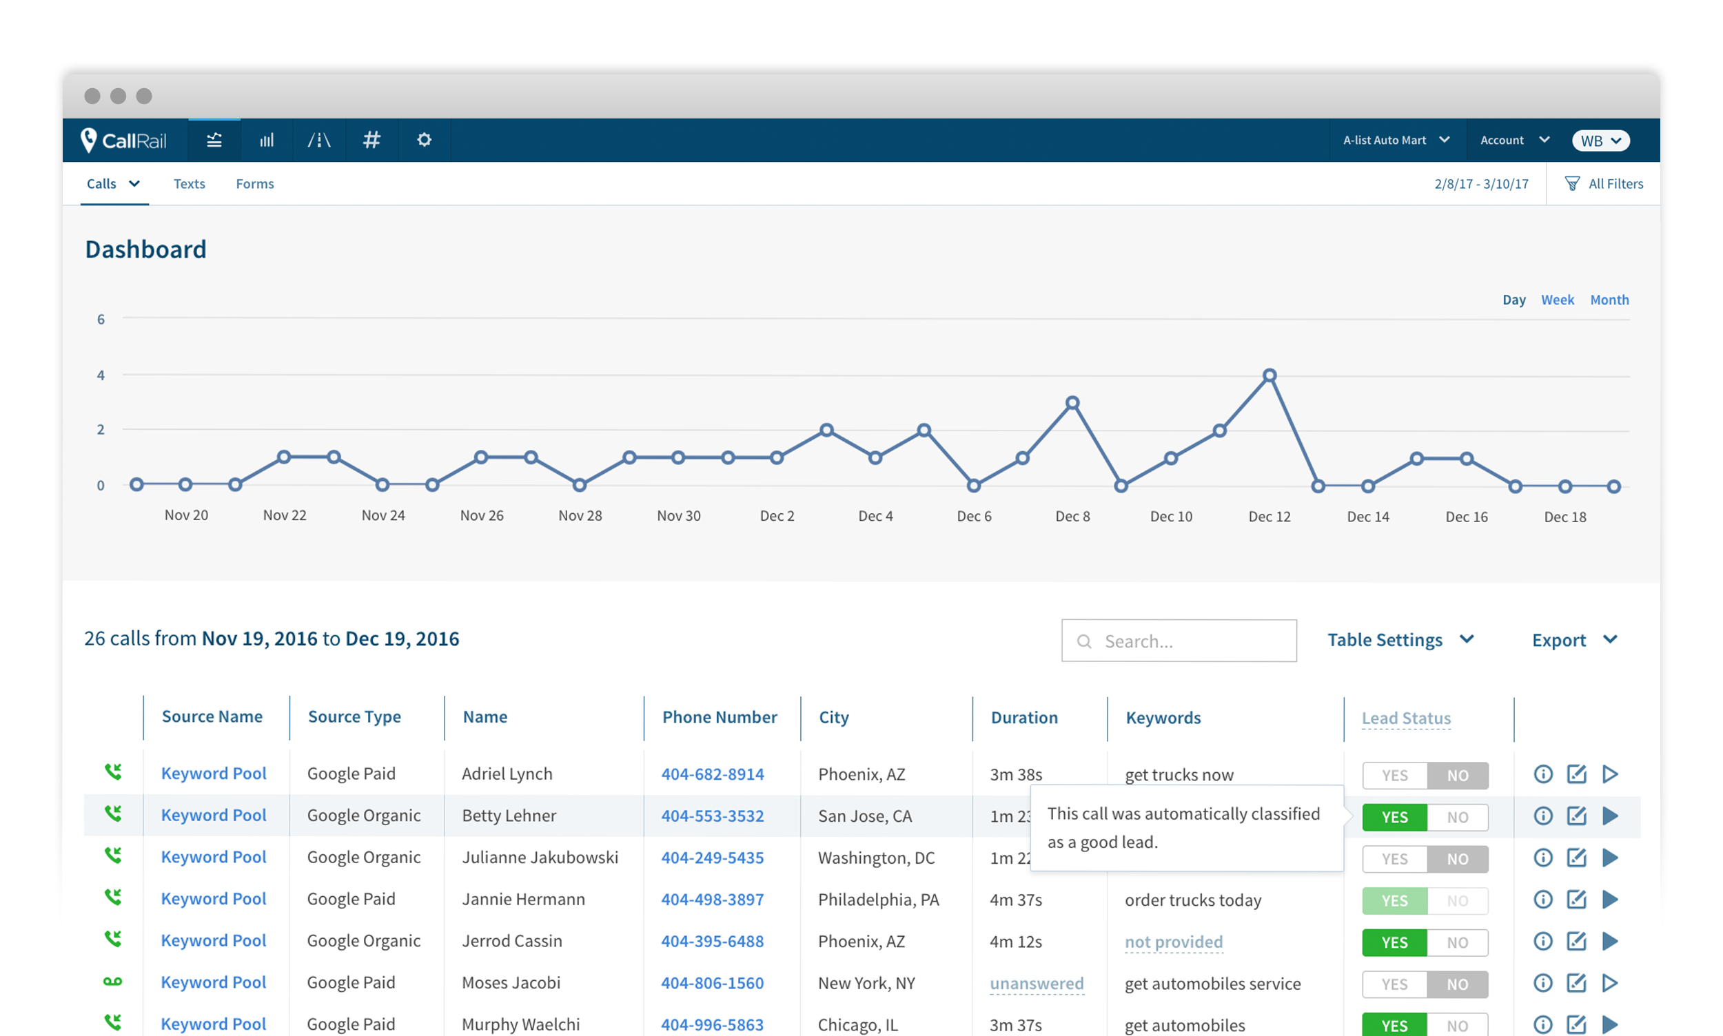1723x1036 pixels.
Task: Click edit note icon for Betty Lehner
Action: point(1576,816)
